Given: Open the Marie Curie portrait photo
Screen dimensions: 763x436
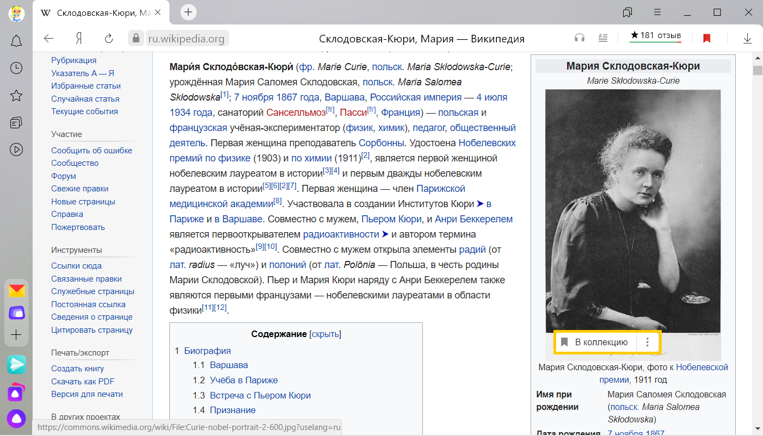Looking at the screenshot, I should tap(633, 217).
